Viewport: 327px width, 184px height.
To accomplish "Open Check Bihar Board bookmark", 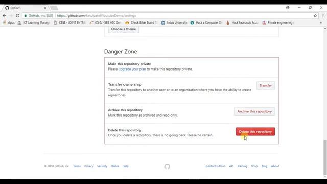I will [x=142, y=22].
